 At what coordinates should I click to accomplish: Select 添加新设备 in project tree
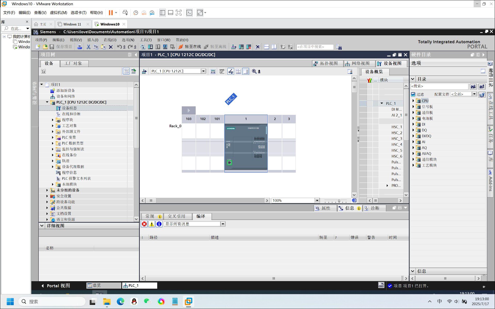65,90
